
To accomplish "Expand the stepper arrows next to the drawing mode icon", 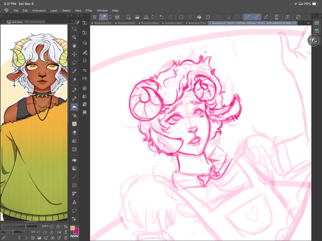I will click(110, 17).
